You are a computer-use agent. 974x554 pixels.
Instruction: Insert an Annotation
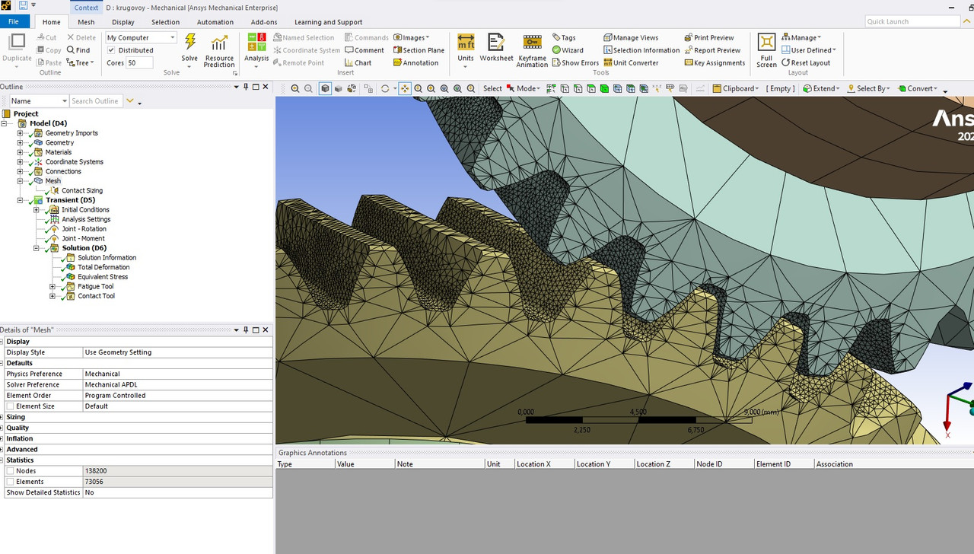tap(415, 63)
